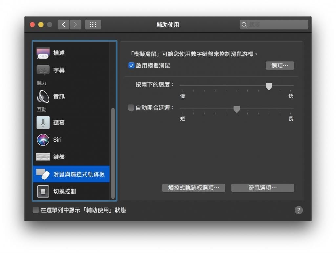Open 滑鼠選項… button
336x253 pixels.
[263, 188]
